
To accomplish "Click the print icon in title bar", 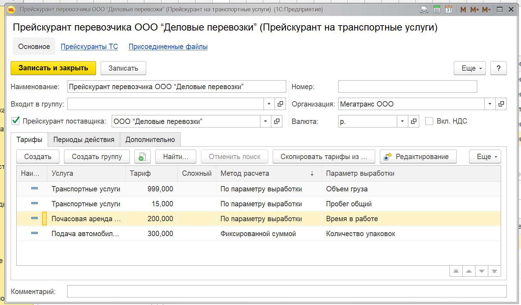I will click(424, 10).
